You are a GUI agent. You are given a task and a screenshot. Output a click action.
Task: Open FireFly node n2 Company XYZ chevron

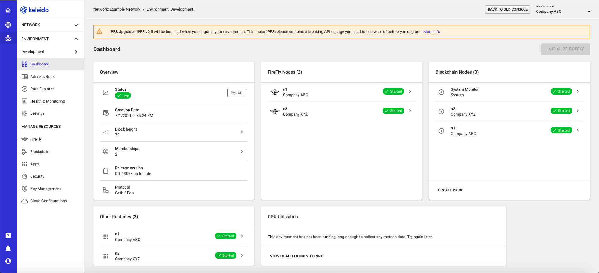(x=410, y=111)
